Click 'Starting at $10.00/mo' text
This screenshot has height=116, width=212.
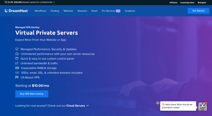tap(32, 86)
